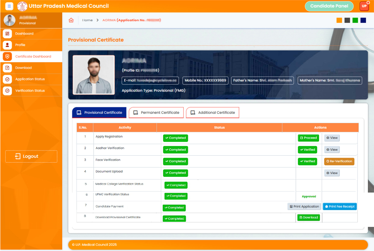The width and height of the screenshot is (374, 251).
Task: Click the hamburger menu icon
Action: coord(9,6)
